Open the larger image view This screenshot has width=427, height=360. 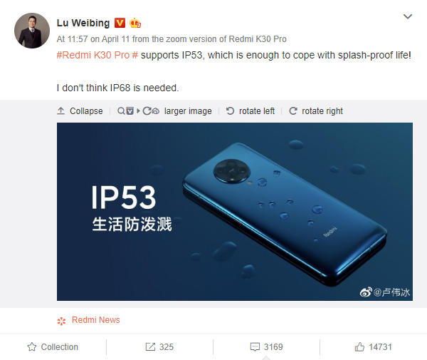[x=188, y=111]
